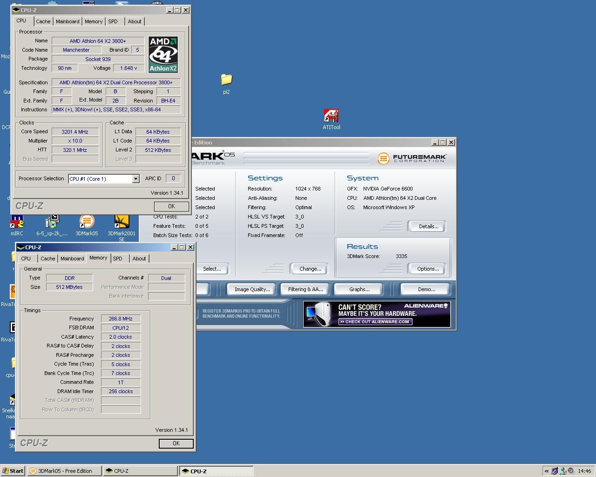Click the Details... button in 3DMark05 System
596x477 pixels.
pyautogui.click(x=427, y=226)
